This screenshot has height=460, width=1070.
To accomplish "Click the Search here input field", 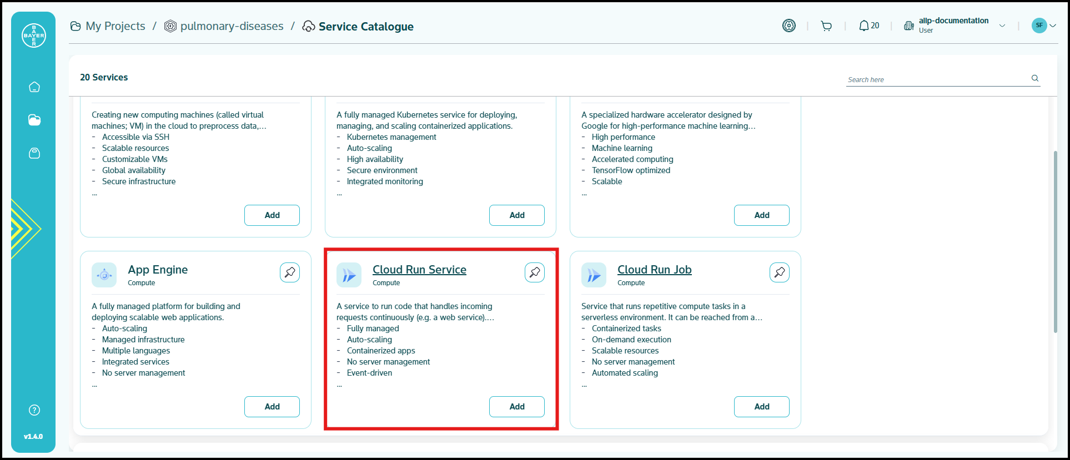I will (x=936, y=79).
